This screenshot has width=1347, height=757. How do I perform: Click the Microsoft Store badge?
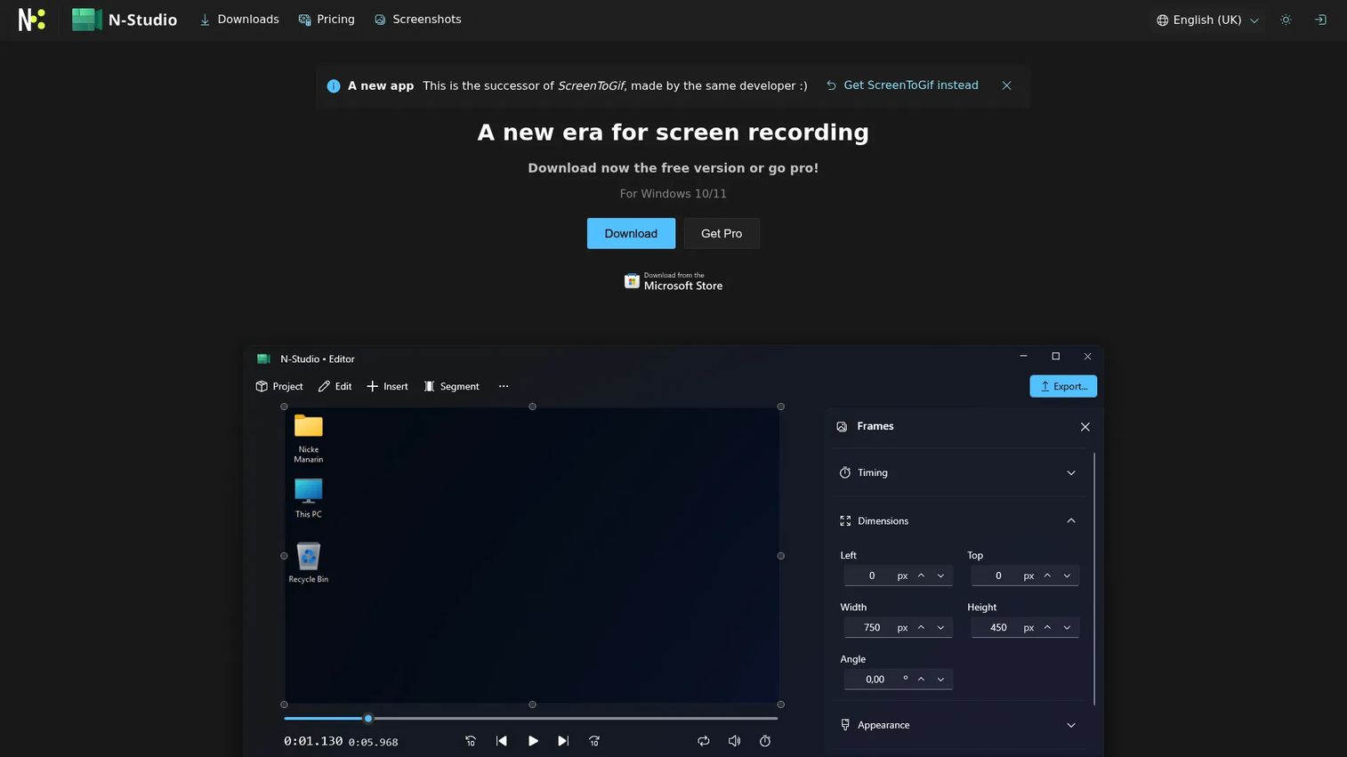[x=673, y=281]
